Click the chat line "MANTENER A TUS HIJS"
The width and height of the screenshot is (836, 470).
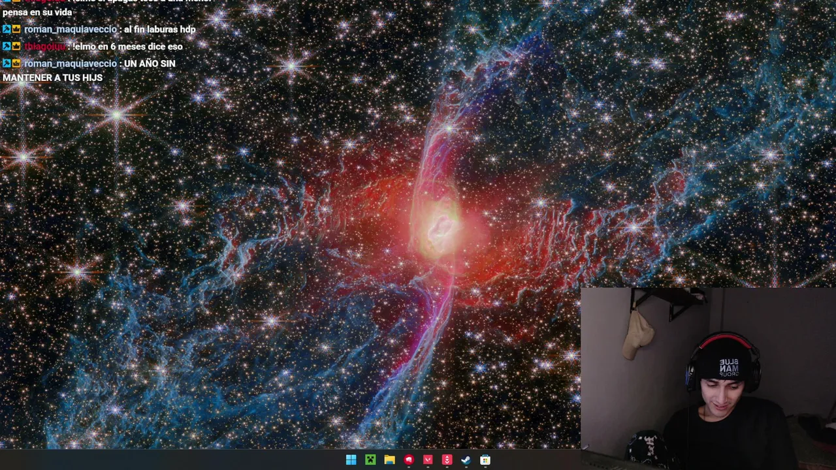52,78
